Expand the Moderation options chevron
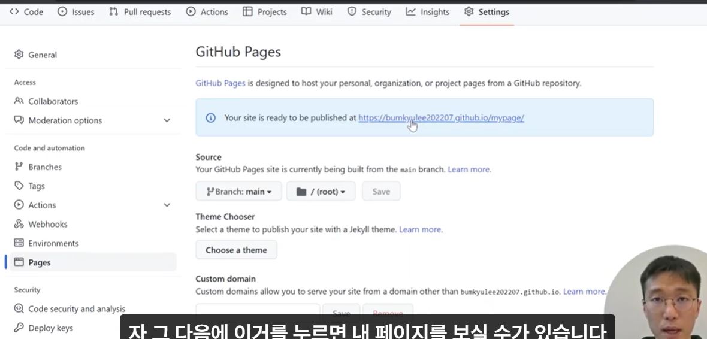 167,120
